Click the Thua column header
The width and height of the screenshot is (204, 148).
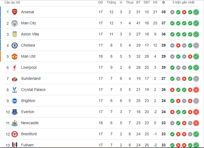tap(130, 2)
